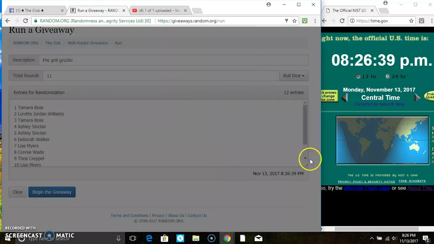
Task: Close the YouTube uploaded tab
Action: [x=185, y=11]
